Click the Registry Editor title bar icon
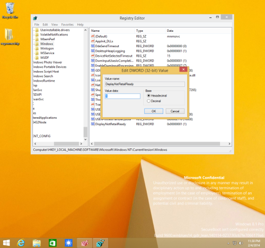265x248 pixels. click(35, 18)
